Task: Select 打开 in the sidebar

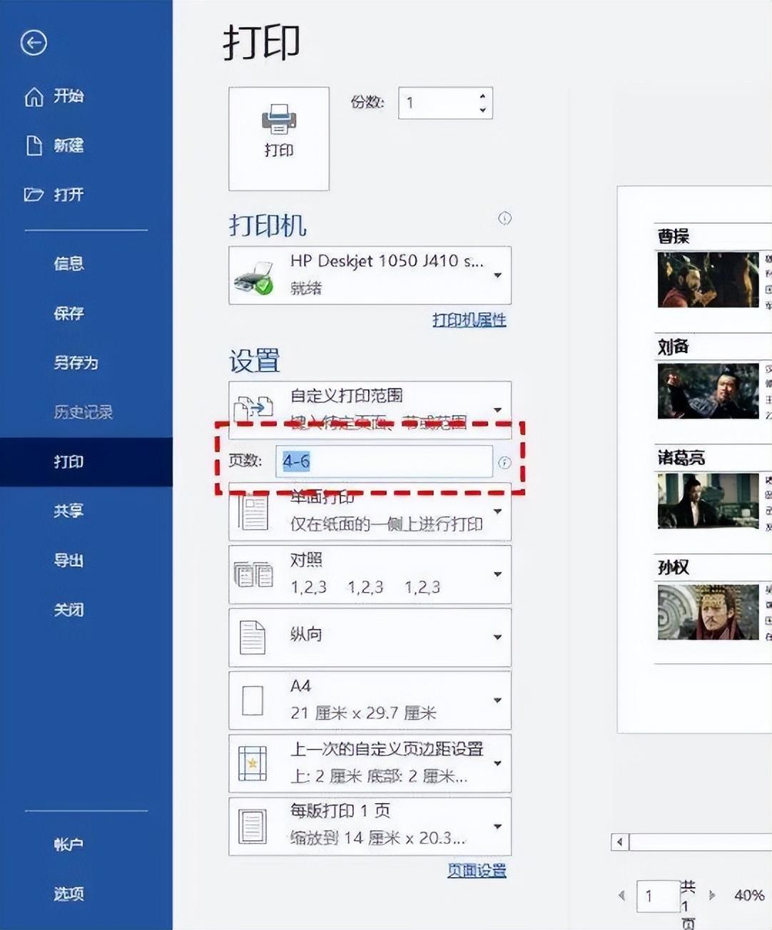Action: [68, 194]
